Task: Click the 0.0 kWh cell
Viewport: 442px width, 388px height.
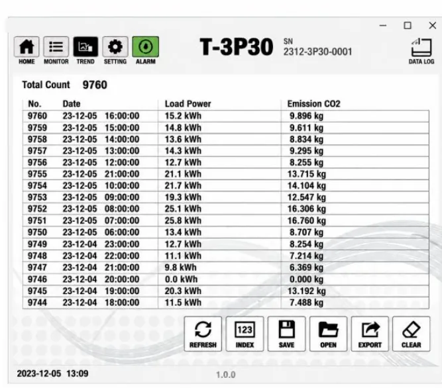Action: (182, 279)
